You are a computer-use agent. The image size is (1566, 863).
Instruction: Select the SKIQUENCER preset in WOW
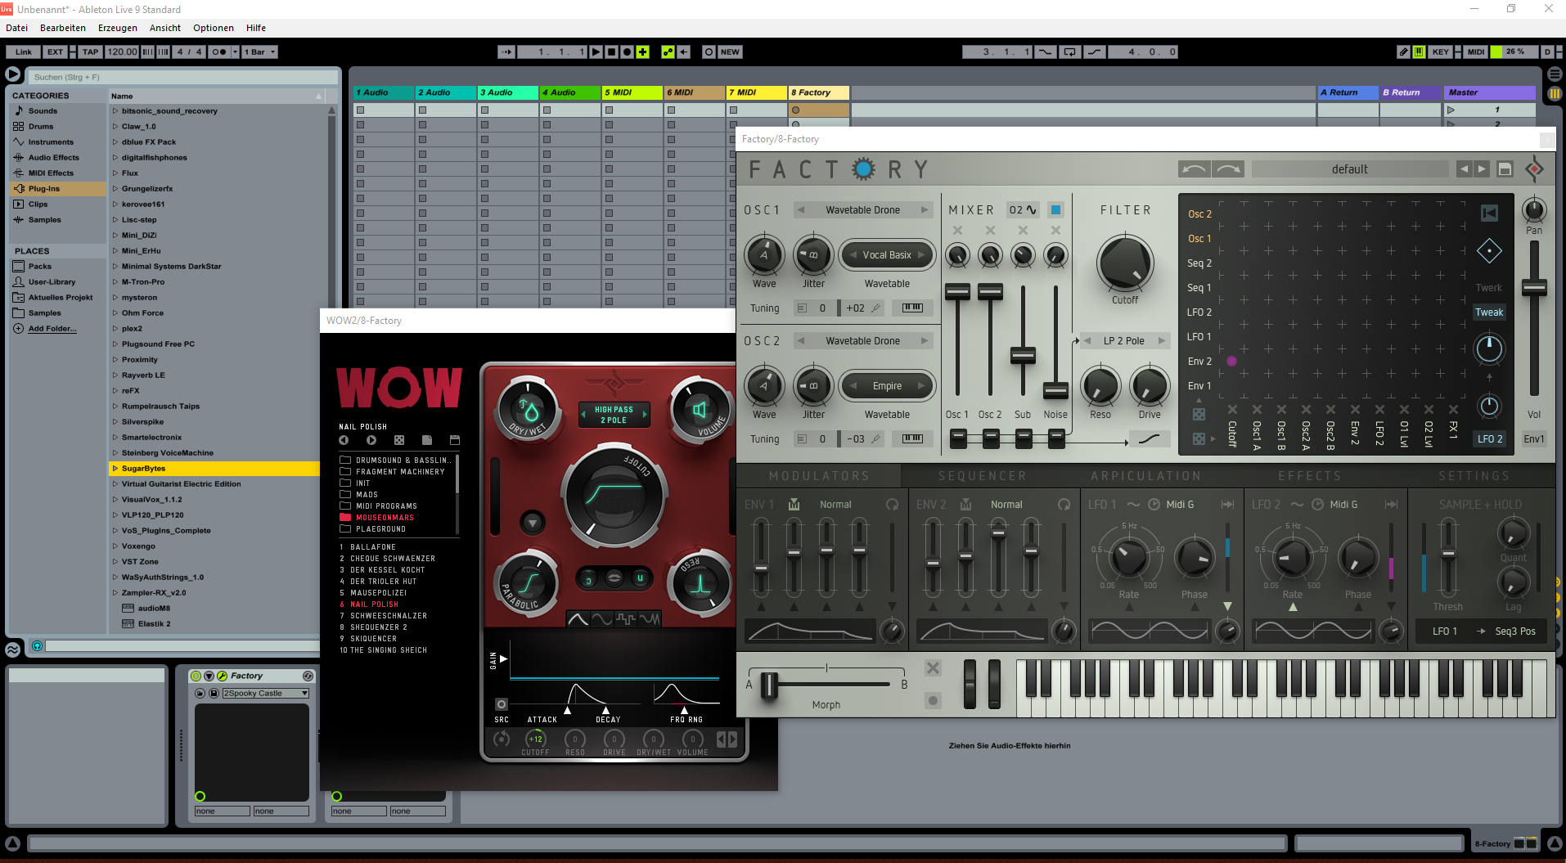pyautogui.click(x=373, y=639)
